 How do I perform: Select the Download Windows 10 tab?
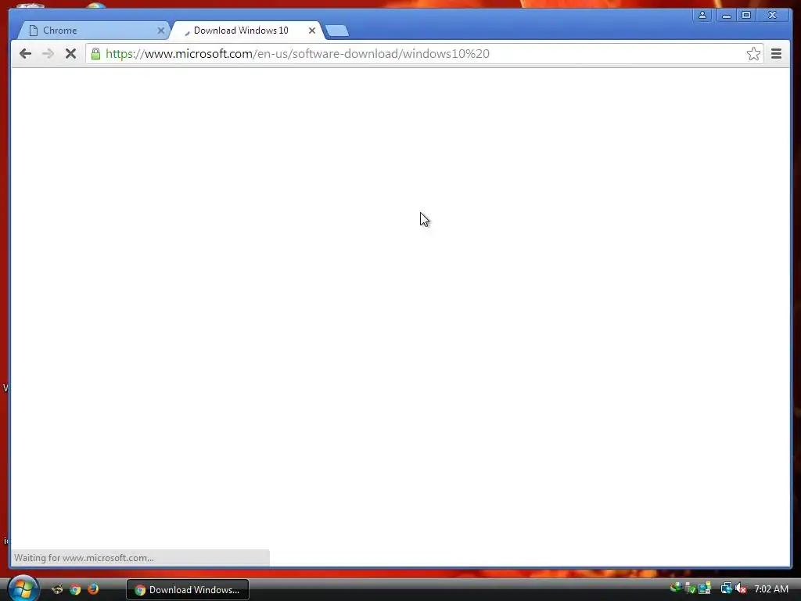click(246, 31)
